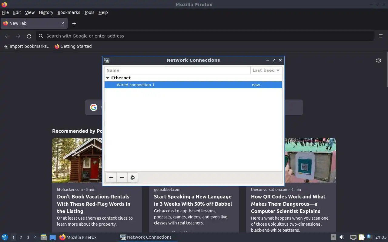
Task: Reload the page in Firefox
Action: coord(29,36)
